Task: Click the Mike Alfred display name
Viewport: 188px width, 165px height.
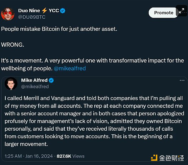Action: 34,80
